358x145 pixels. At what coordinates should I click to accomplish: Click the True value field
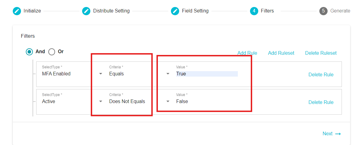coord(207,74)
